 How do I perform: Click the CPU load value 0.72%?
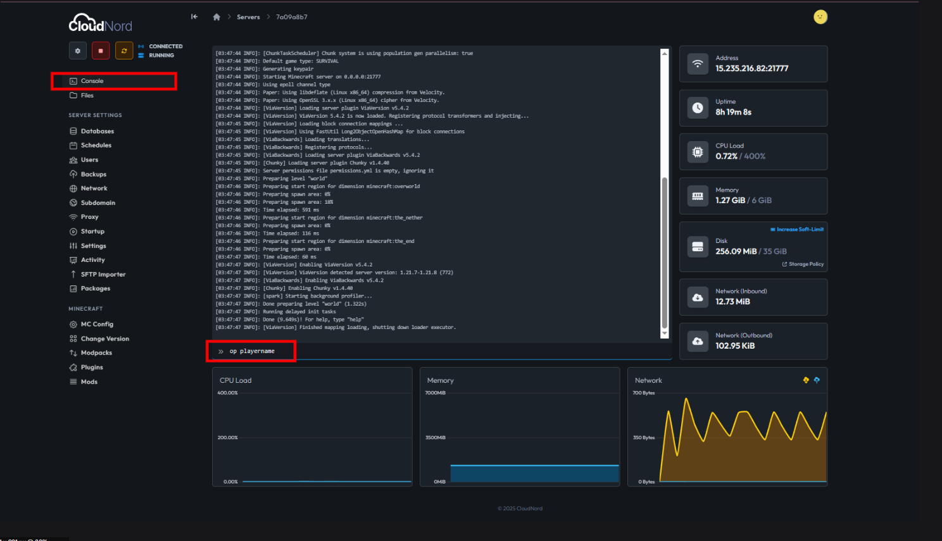point(726,156)
